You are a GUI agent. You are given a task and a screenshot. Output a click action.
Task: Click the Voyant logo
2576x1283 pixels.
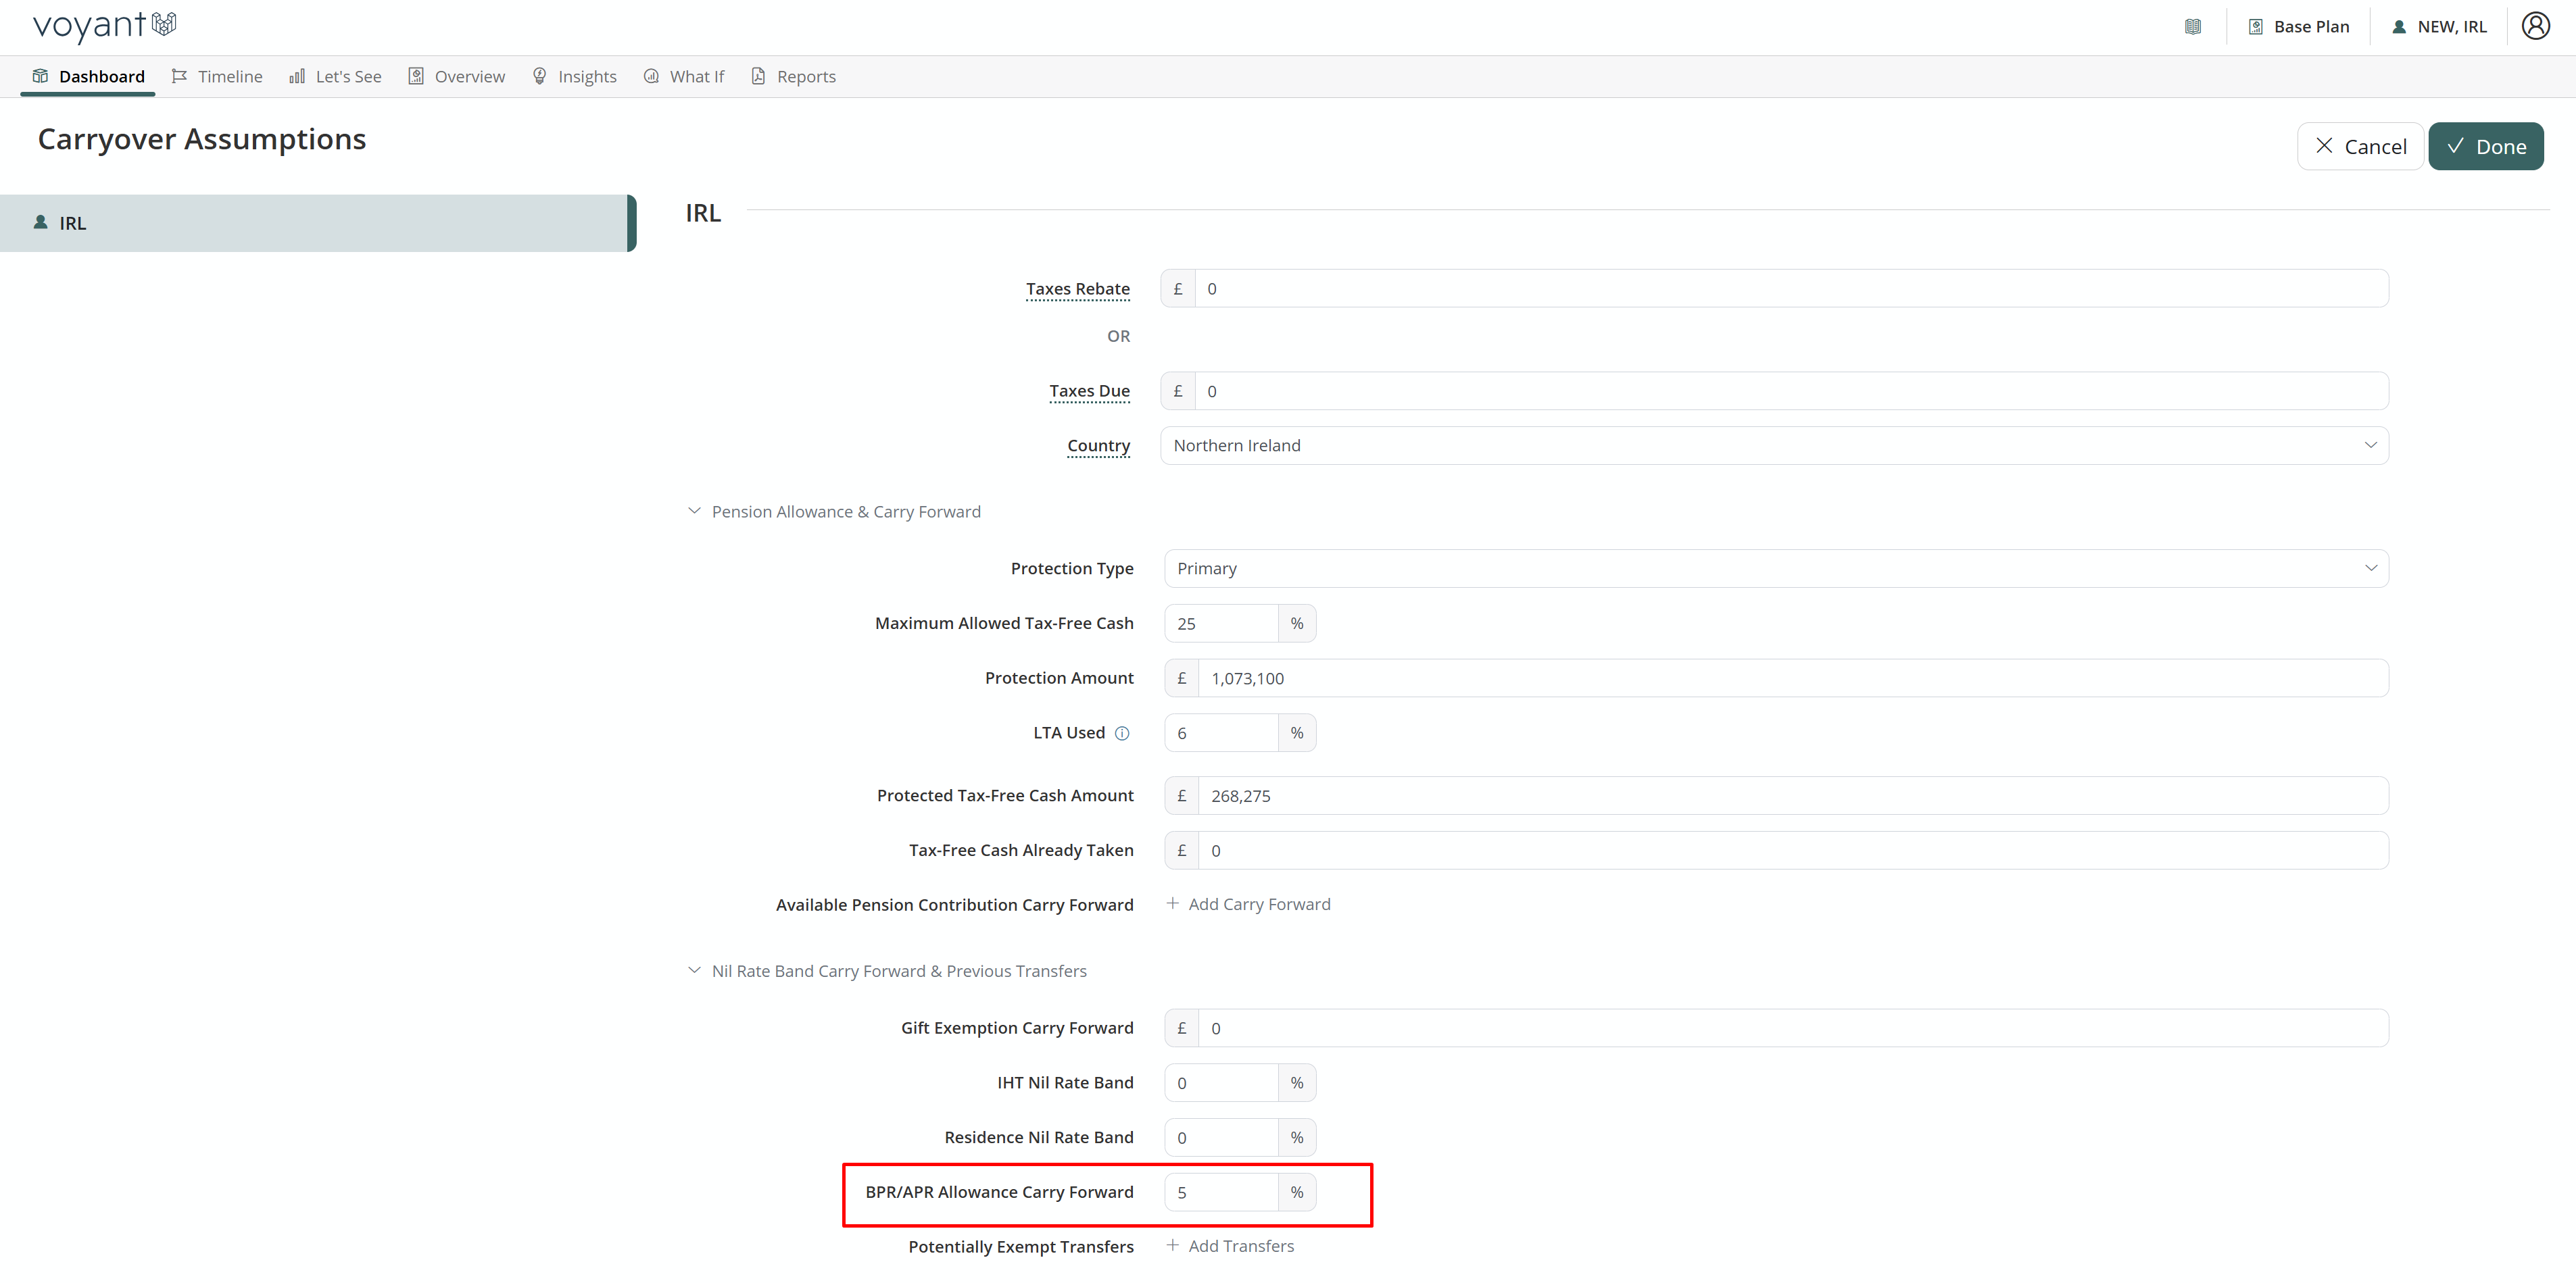[x=105, y=26]
